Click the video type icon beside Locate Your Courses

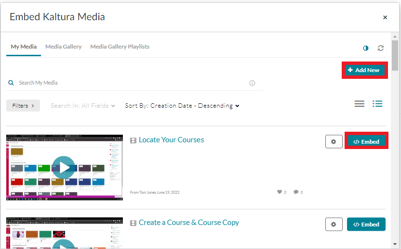point(133,140)
